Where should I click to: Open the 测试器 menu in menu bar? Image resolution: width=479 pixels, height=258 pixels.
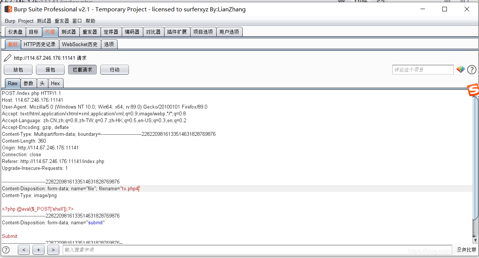tap(44, 21)
